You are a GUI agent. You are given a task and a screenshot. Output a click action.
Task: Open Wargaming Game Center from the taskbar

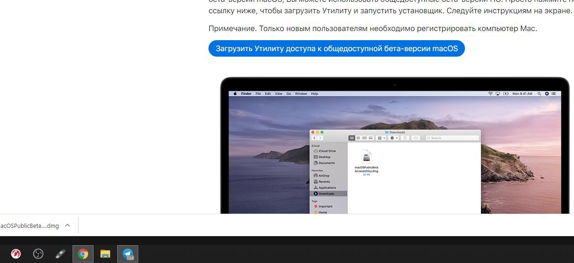tap(16, 254)
